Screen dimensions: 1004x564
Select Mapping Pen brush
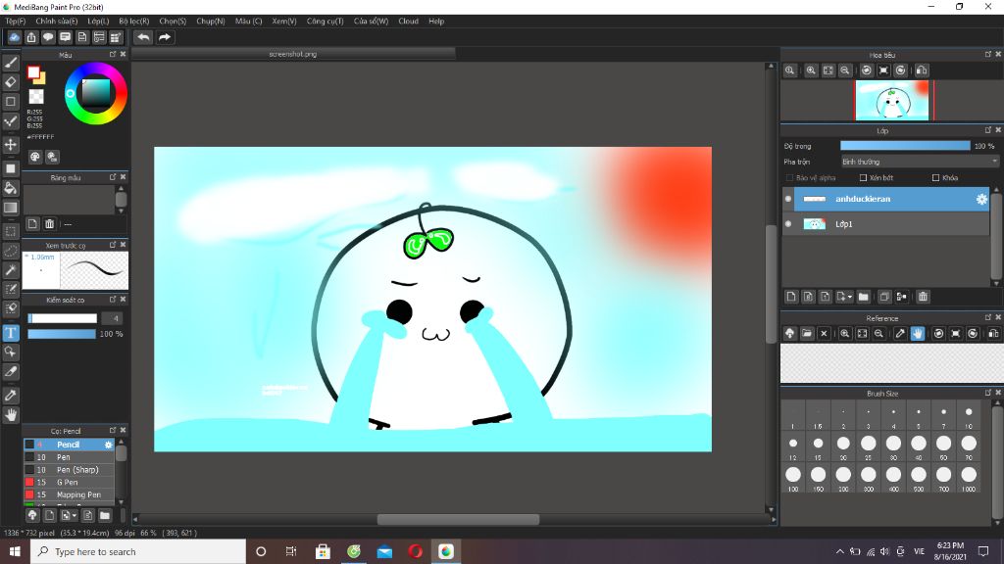70,494
